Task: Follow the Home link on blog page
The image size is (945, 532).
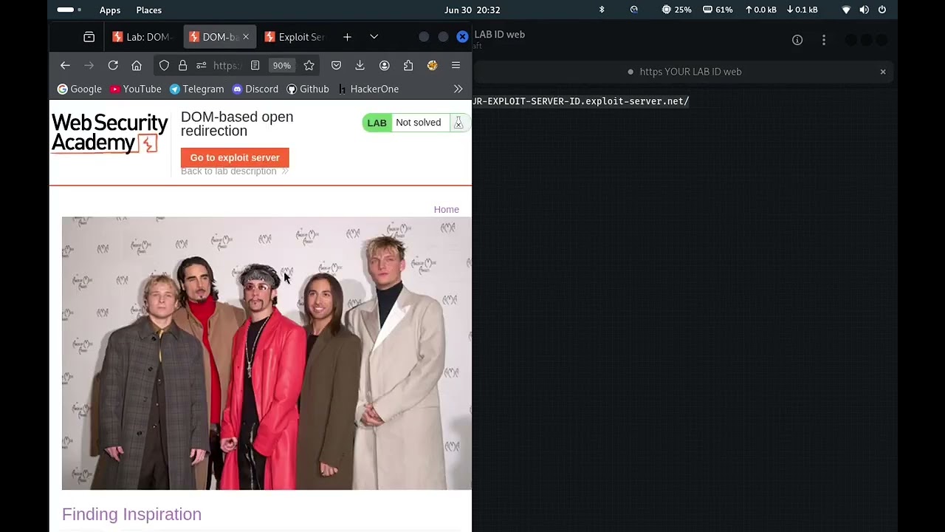Action: (x=446, y=210)
